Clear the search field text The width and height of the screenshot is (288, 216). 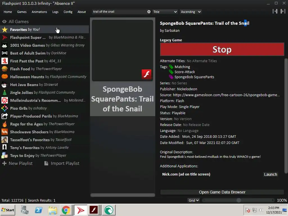[149, 12]
